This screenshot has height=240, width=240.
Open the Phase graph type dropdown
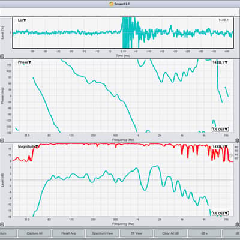click(25, 62)
